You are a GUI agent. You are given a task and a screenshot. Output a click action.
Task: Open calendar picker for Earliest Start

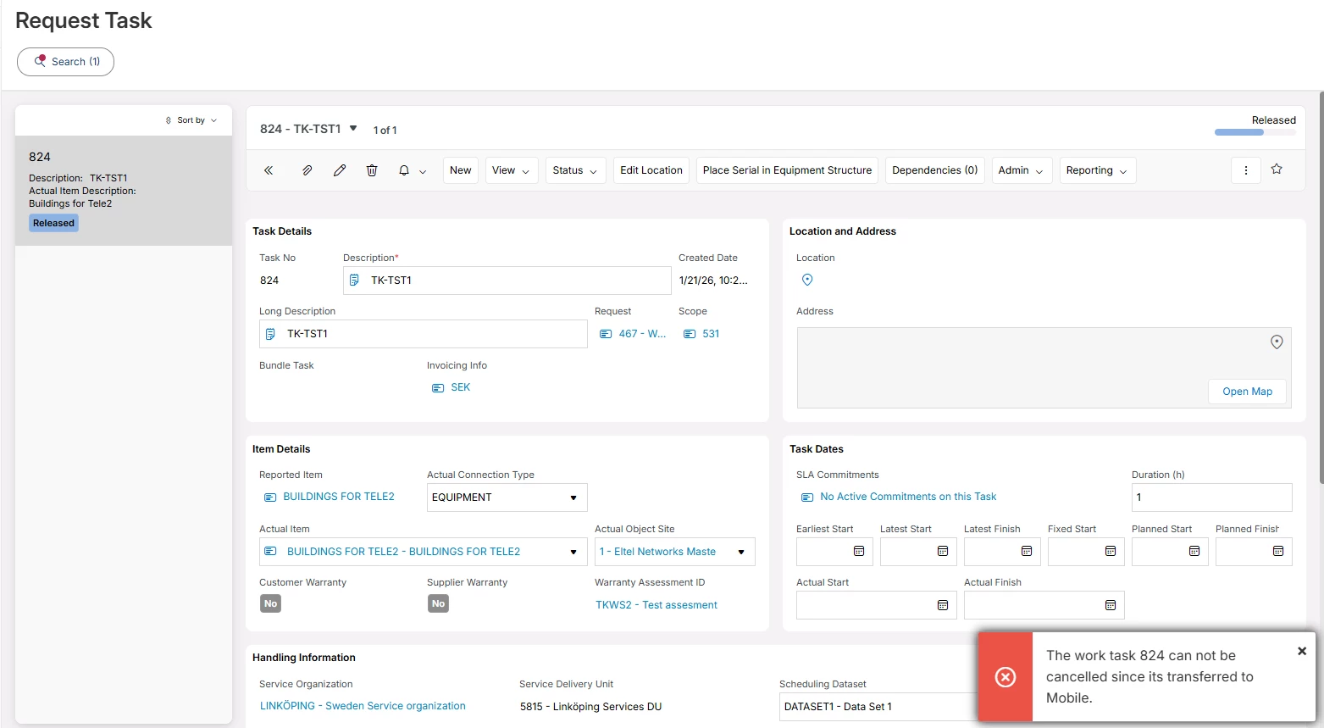pyautogui.click(x=858, y=552)
